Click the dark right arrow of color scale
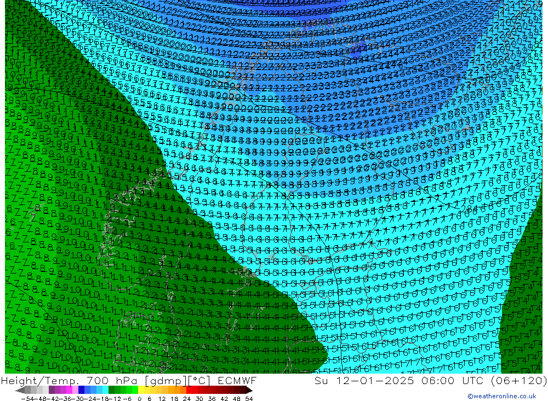Screen dimensions: 548x401 coord(249,391)
